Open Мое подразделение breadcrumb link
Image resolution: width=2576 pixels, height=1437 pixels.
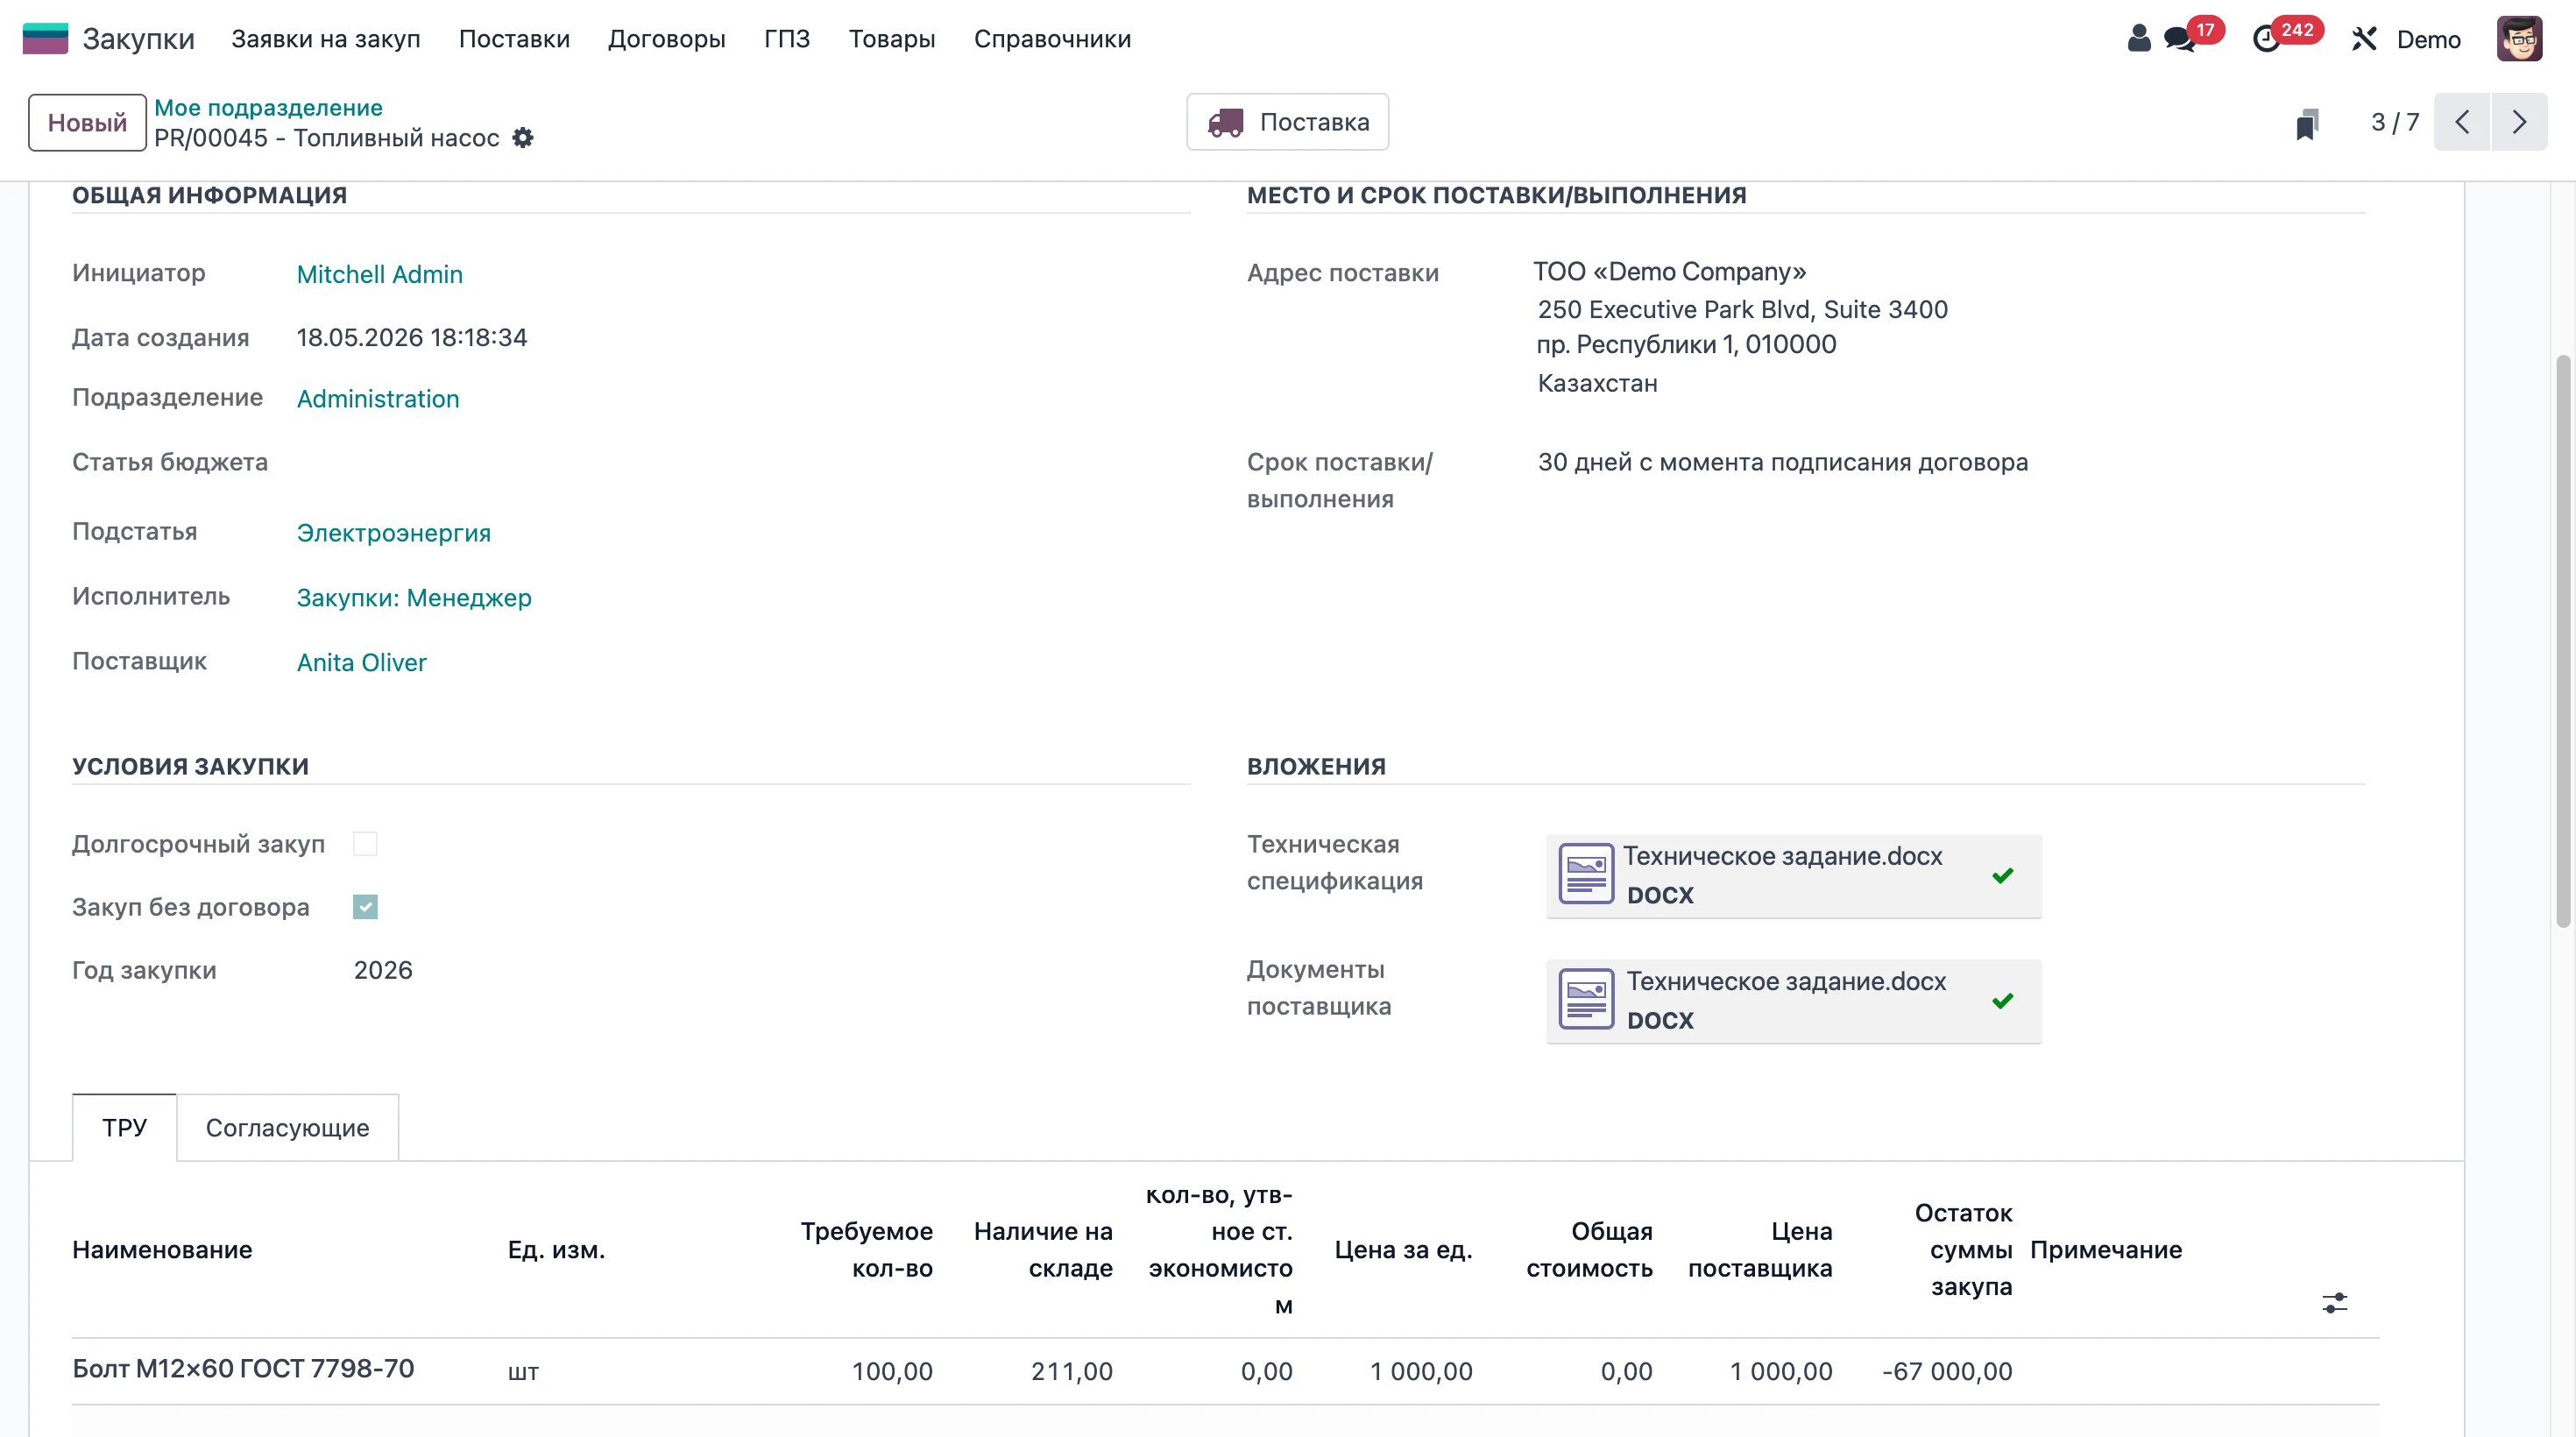click(268, 107)
